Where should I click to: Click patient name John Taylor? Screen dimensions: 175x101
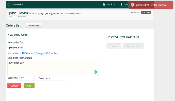pos(19,13)
